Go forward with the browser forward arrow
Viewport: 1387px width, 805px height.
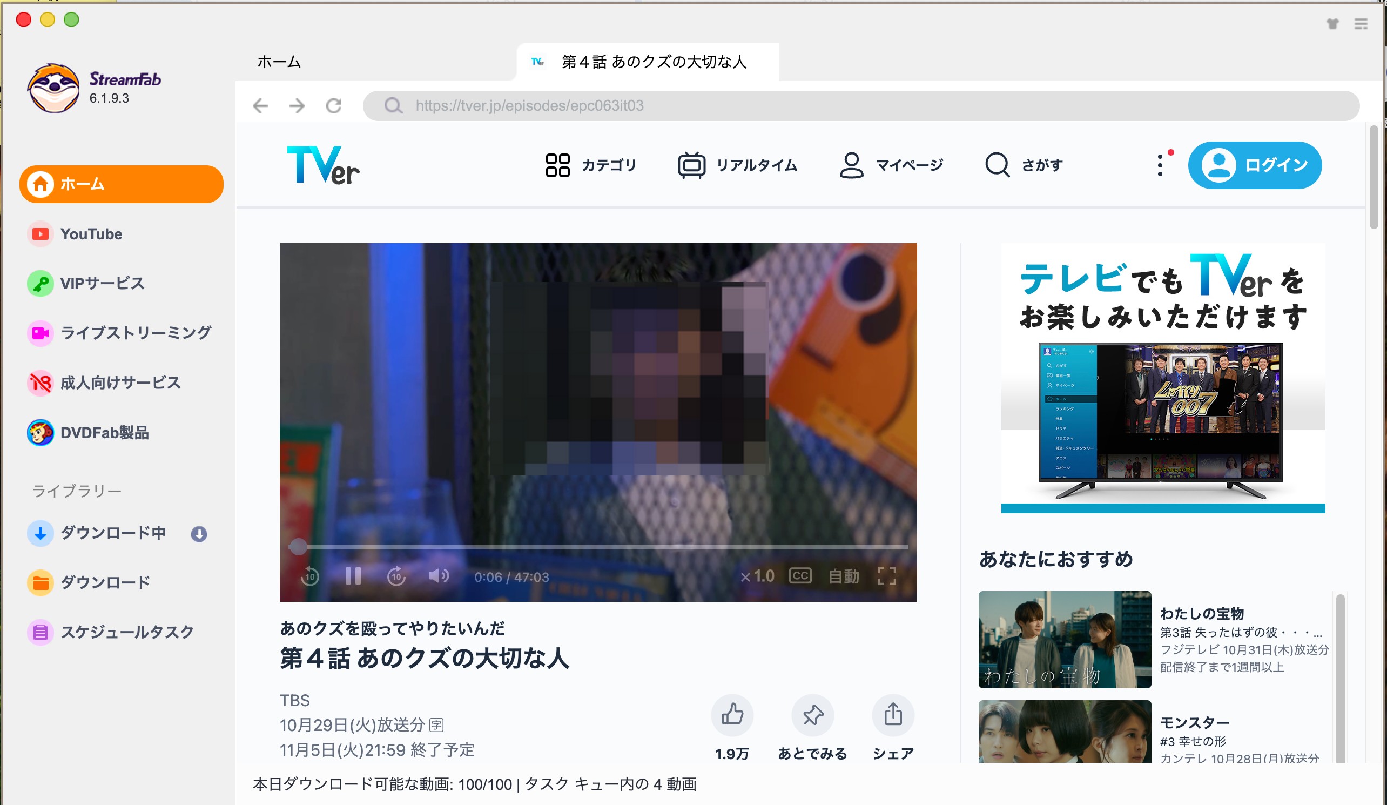[297, 105]
